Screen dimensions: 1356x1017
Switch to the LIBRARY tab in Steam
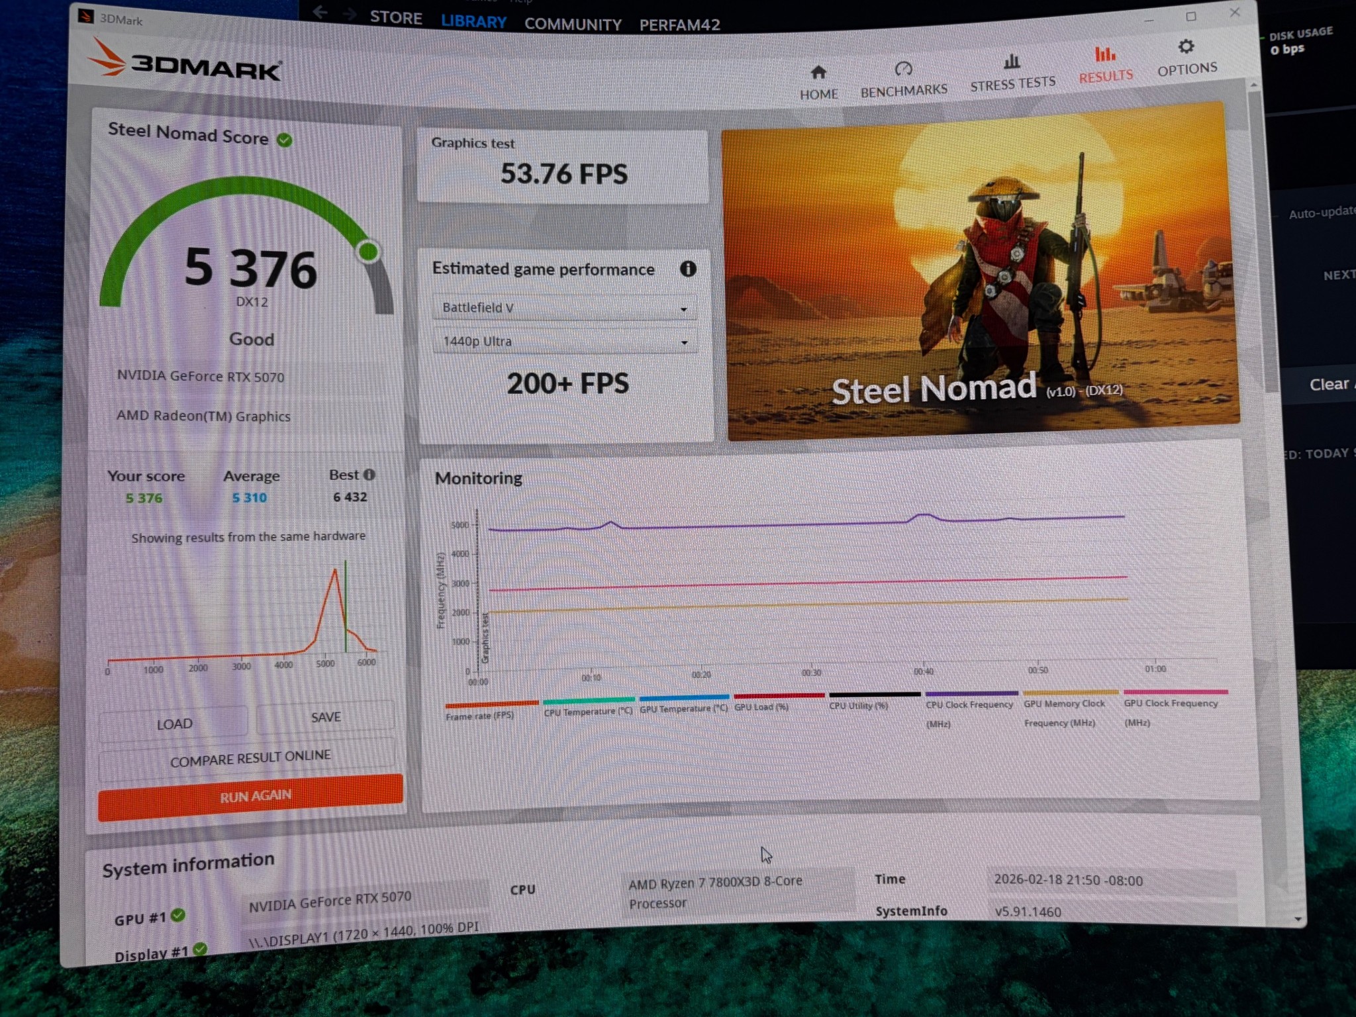473,21
